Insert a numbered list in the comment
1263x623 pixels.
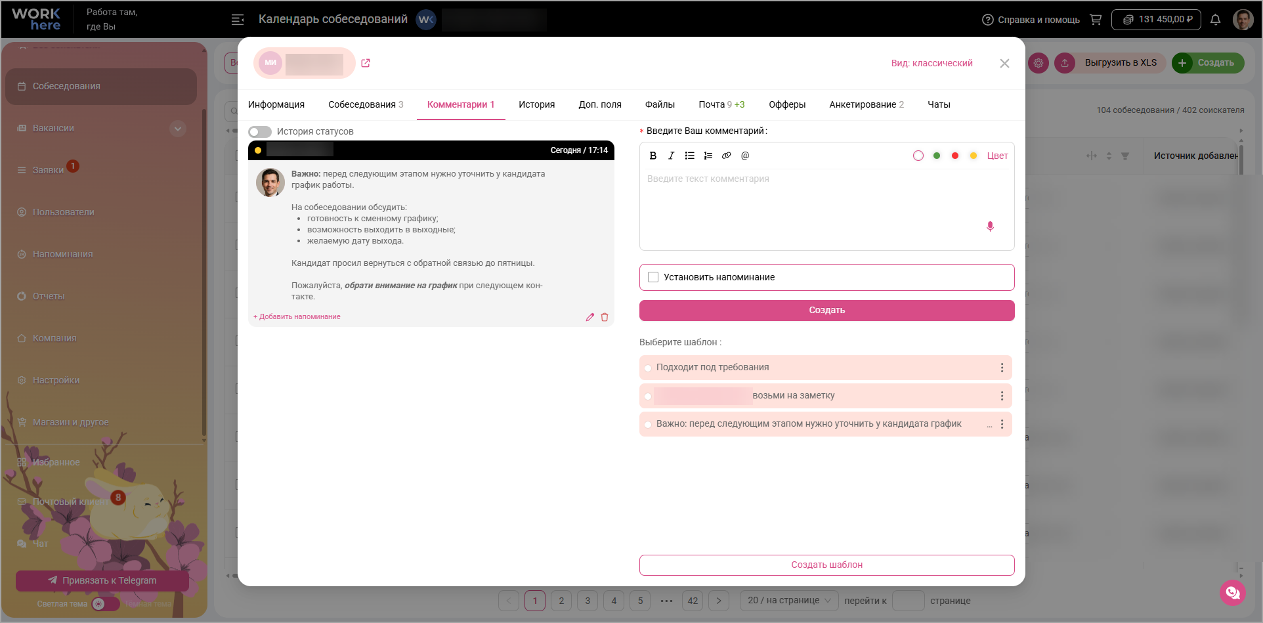pos(708,156)
